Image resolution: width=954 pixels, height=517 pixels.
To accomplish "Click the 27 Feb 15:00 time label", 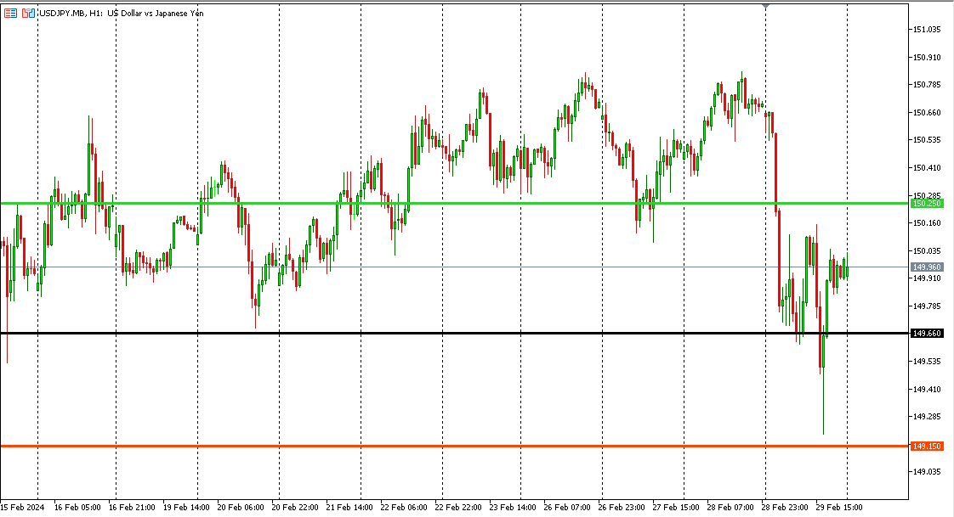I will click(675, 508).
